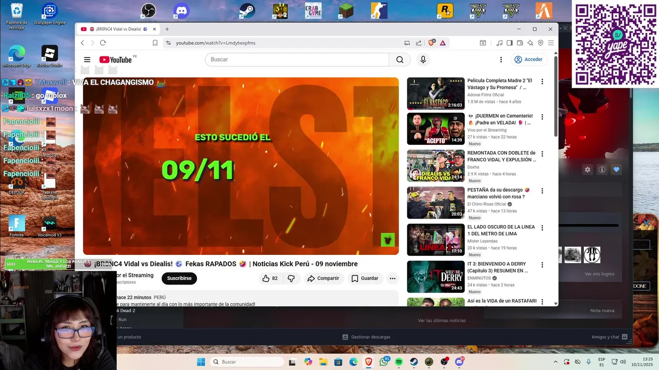Open the OBS Studio desktop icon
This screenshot has width=659, height=370.
click(148, 11)
